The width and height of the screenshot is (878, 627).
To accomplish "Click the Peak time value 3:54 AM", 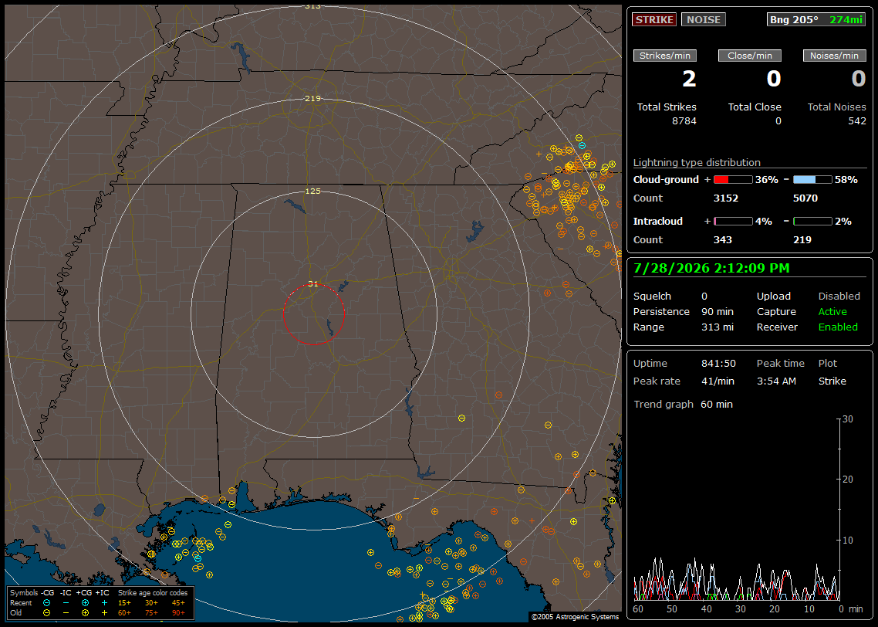I will pyautogui.click(x=776, y=381).
